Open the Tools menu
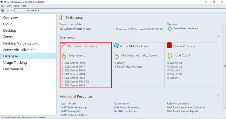Screen dimensions: 226x119 point(16,6)
